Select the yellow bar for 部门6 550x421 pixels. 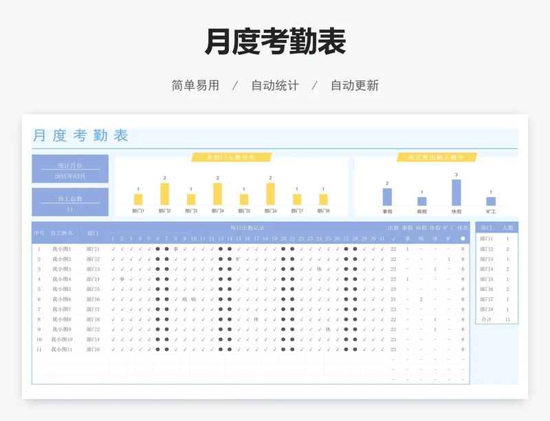coord(270,194)
